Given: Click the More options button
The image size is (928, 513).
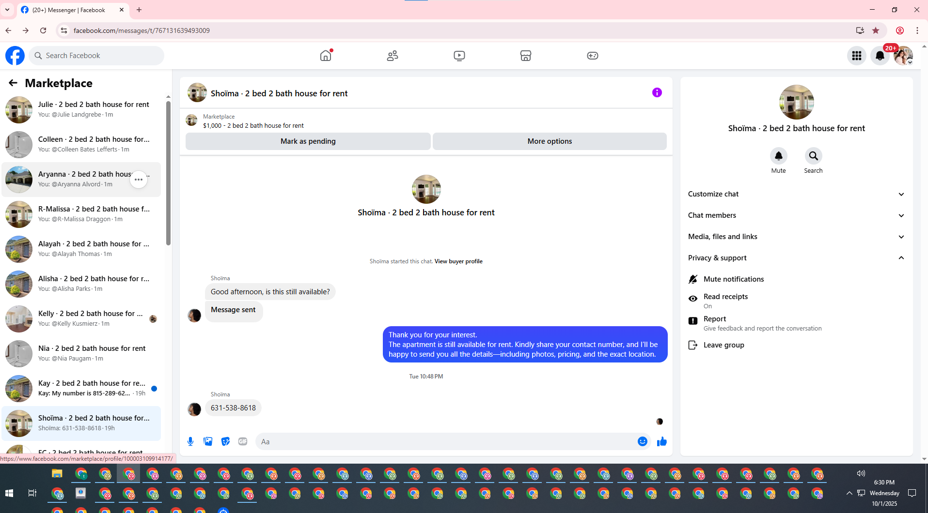Looking at the screenshot, I should coord(550,141).
